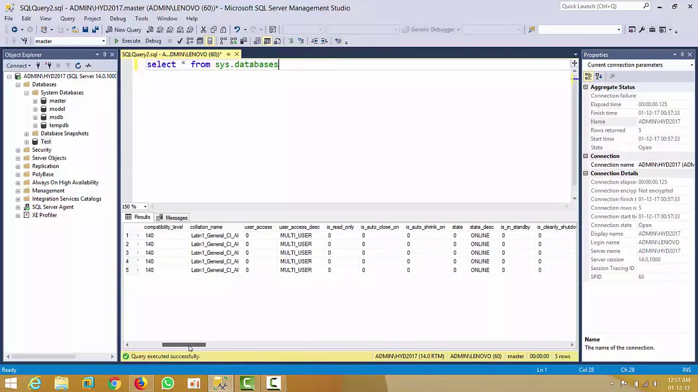Click the Paste icon in the toolbar

(x=223, y=29)
